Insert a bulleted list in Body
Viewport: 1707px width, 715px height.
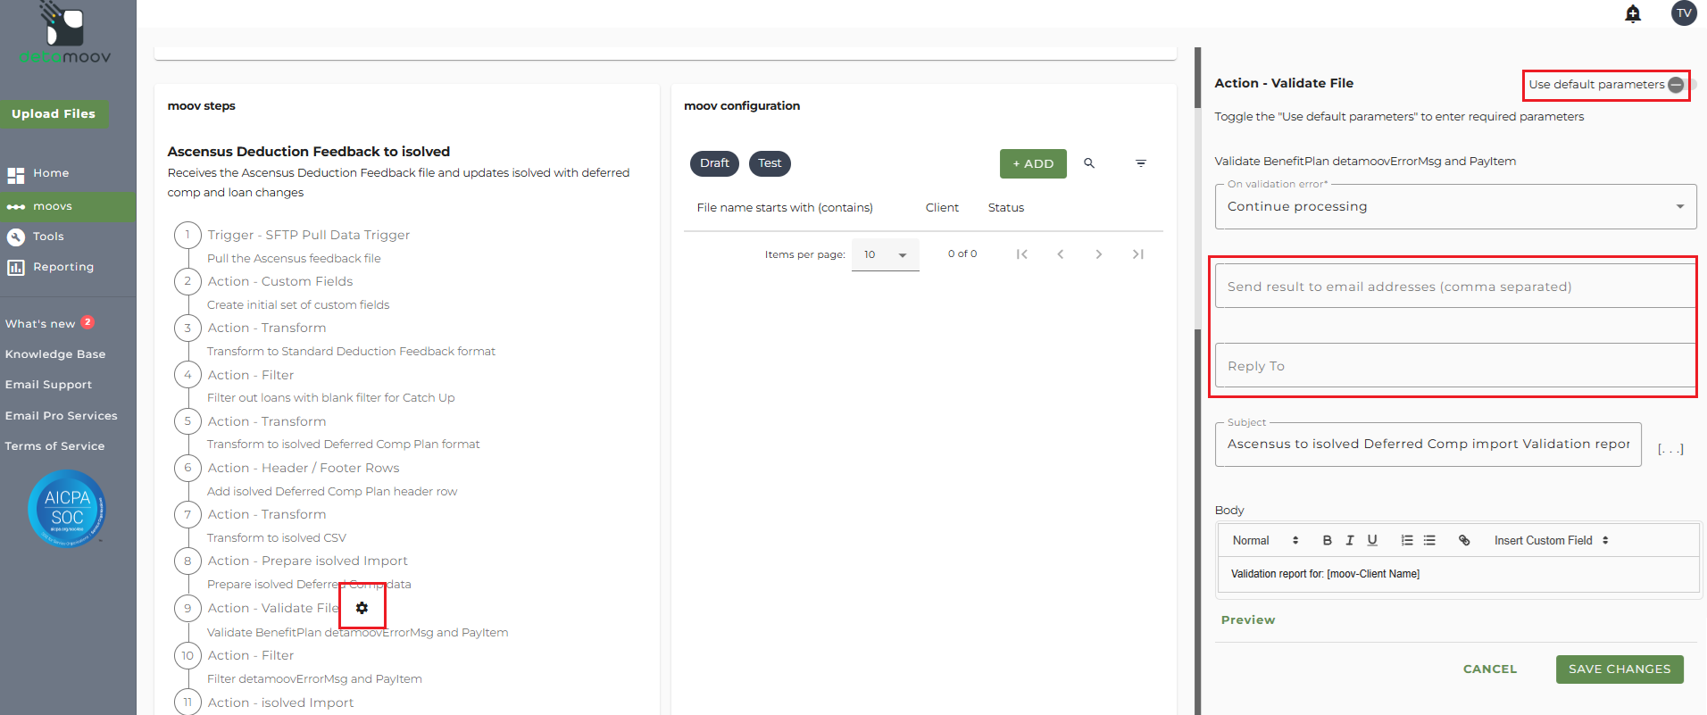(1429, 540)
